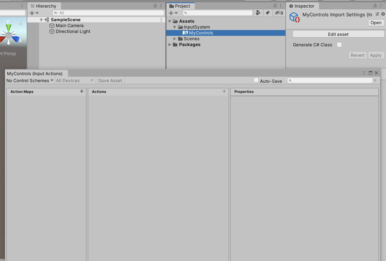
Task: Click the Edit asset button
Action: pyautogui.click(x=338, y=34)
